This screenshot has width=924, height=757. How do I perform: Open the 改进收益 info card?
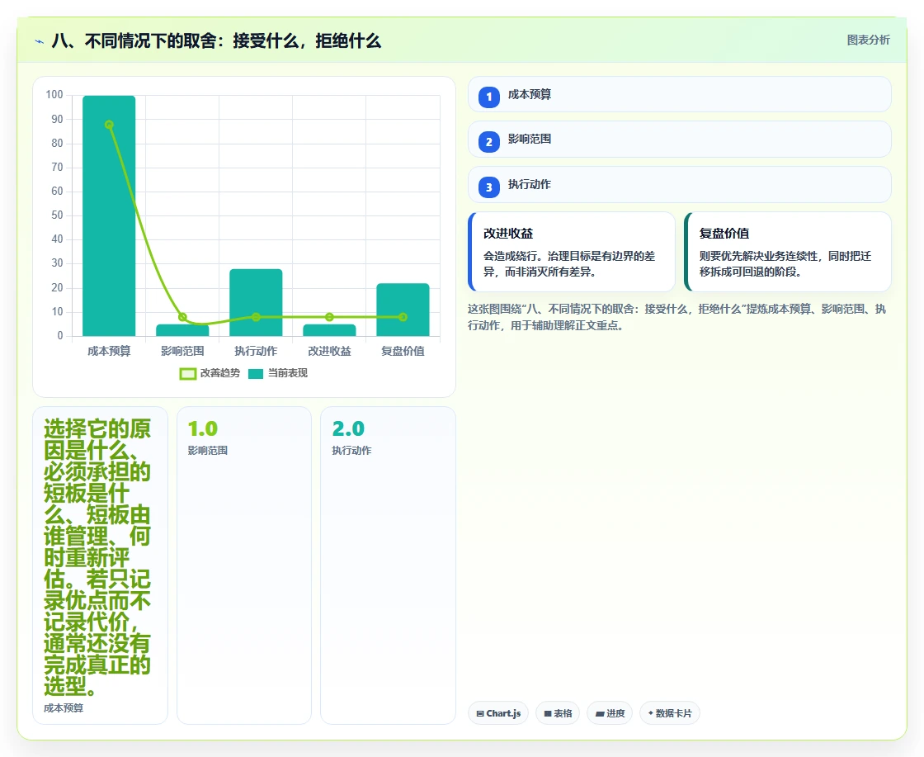[x=572, y=252]
